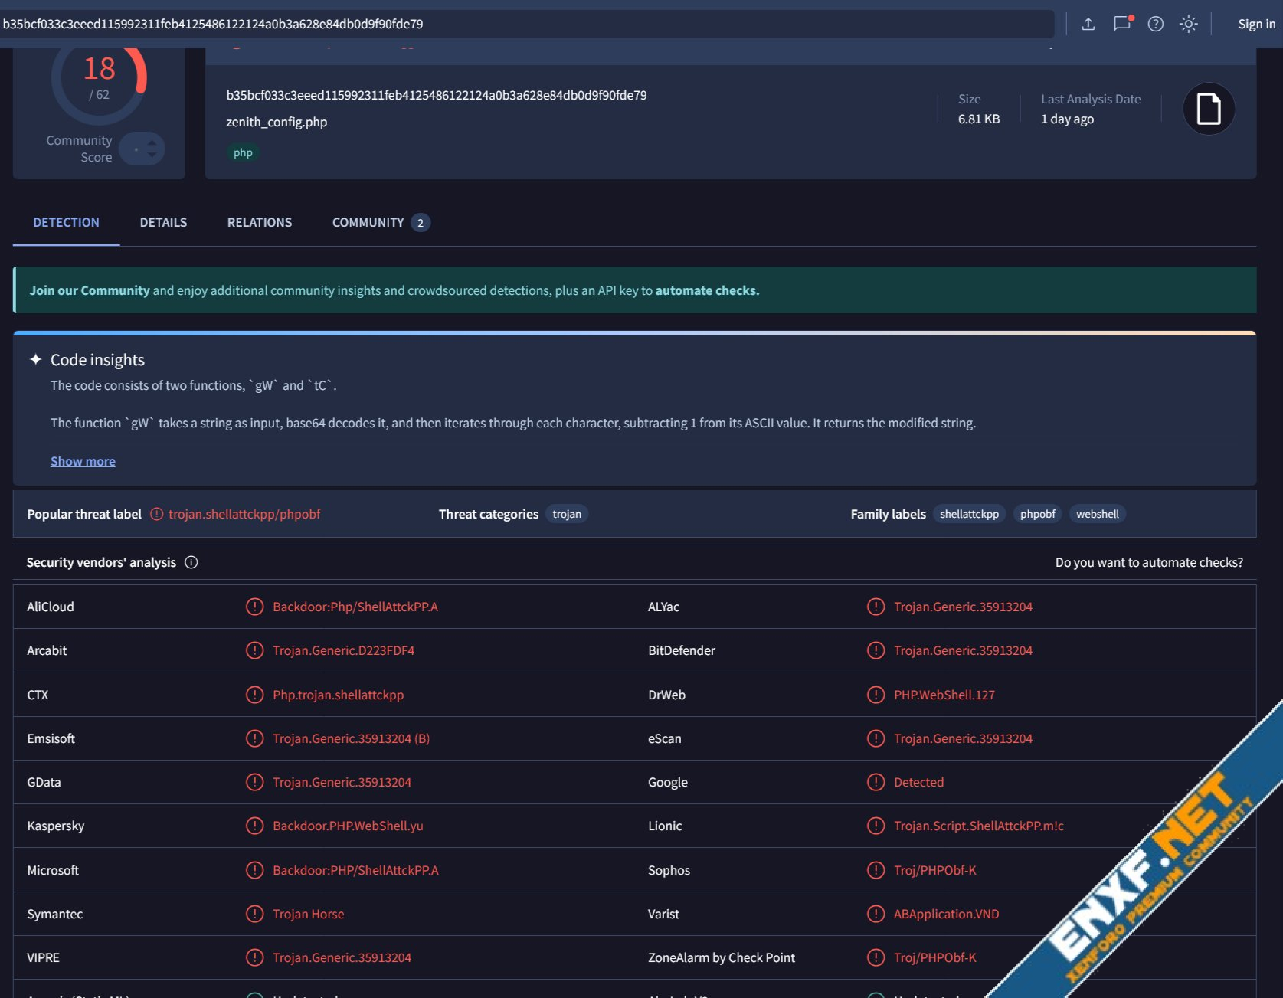Select the Detected result for Google
This screenshot has height=998, width=1283.
[x=918, y=782]
